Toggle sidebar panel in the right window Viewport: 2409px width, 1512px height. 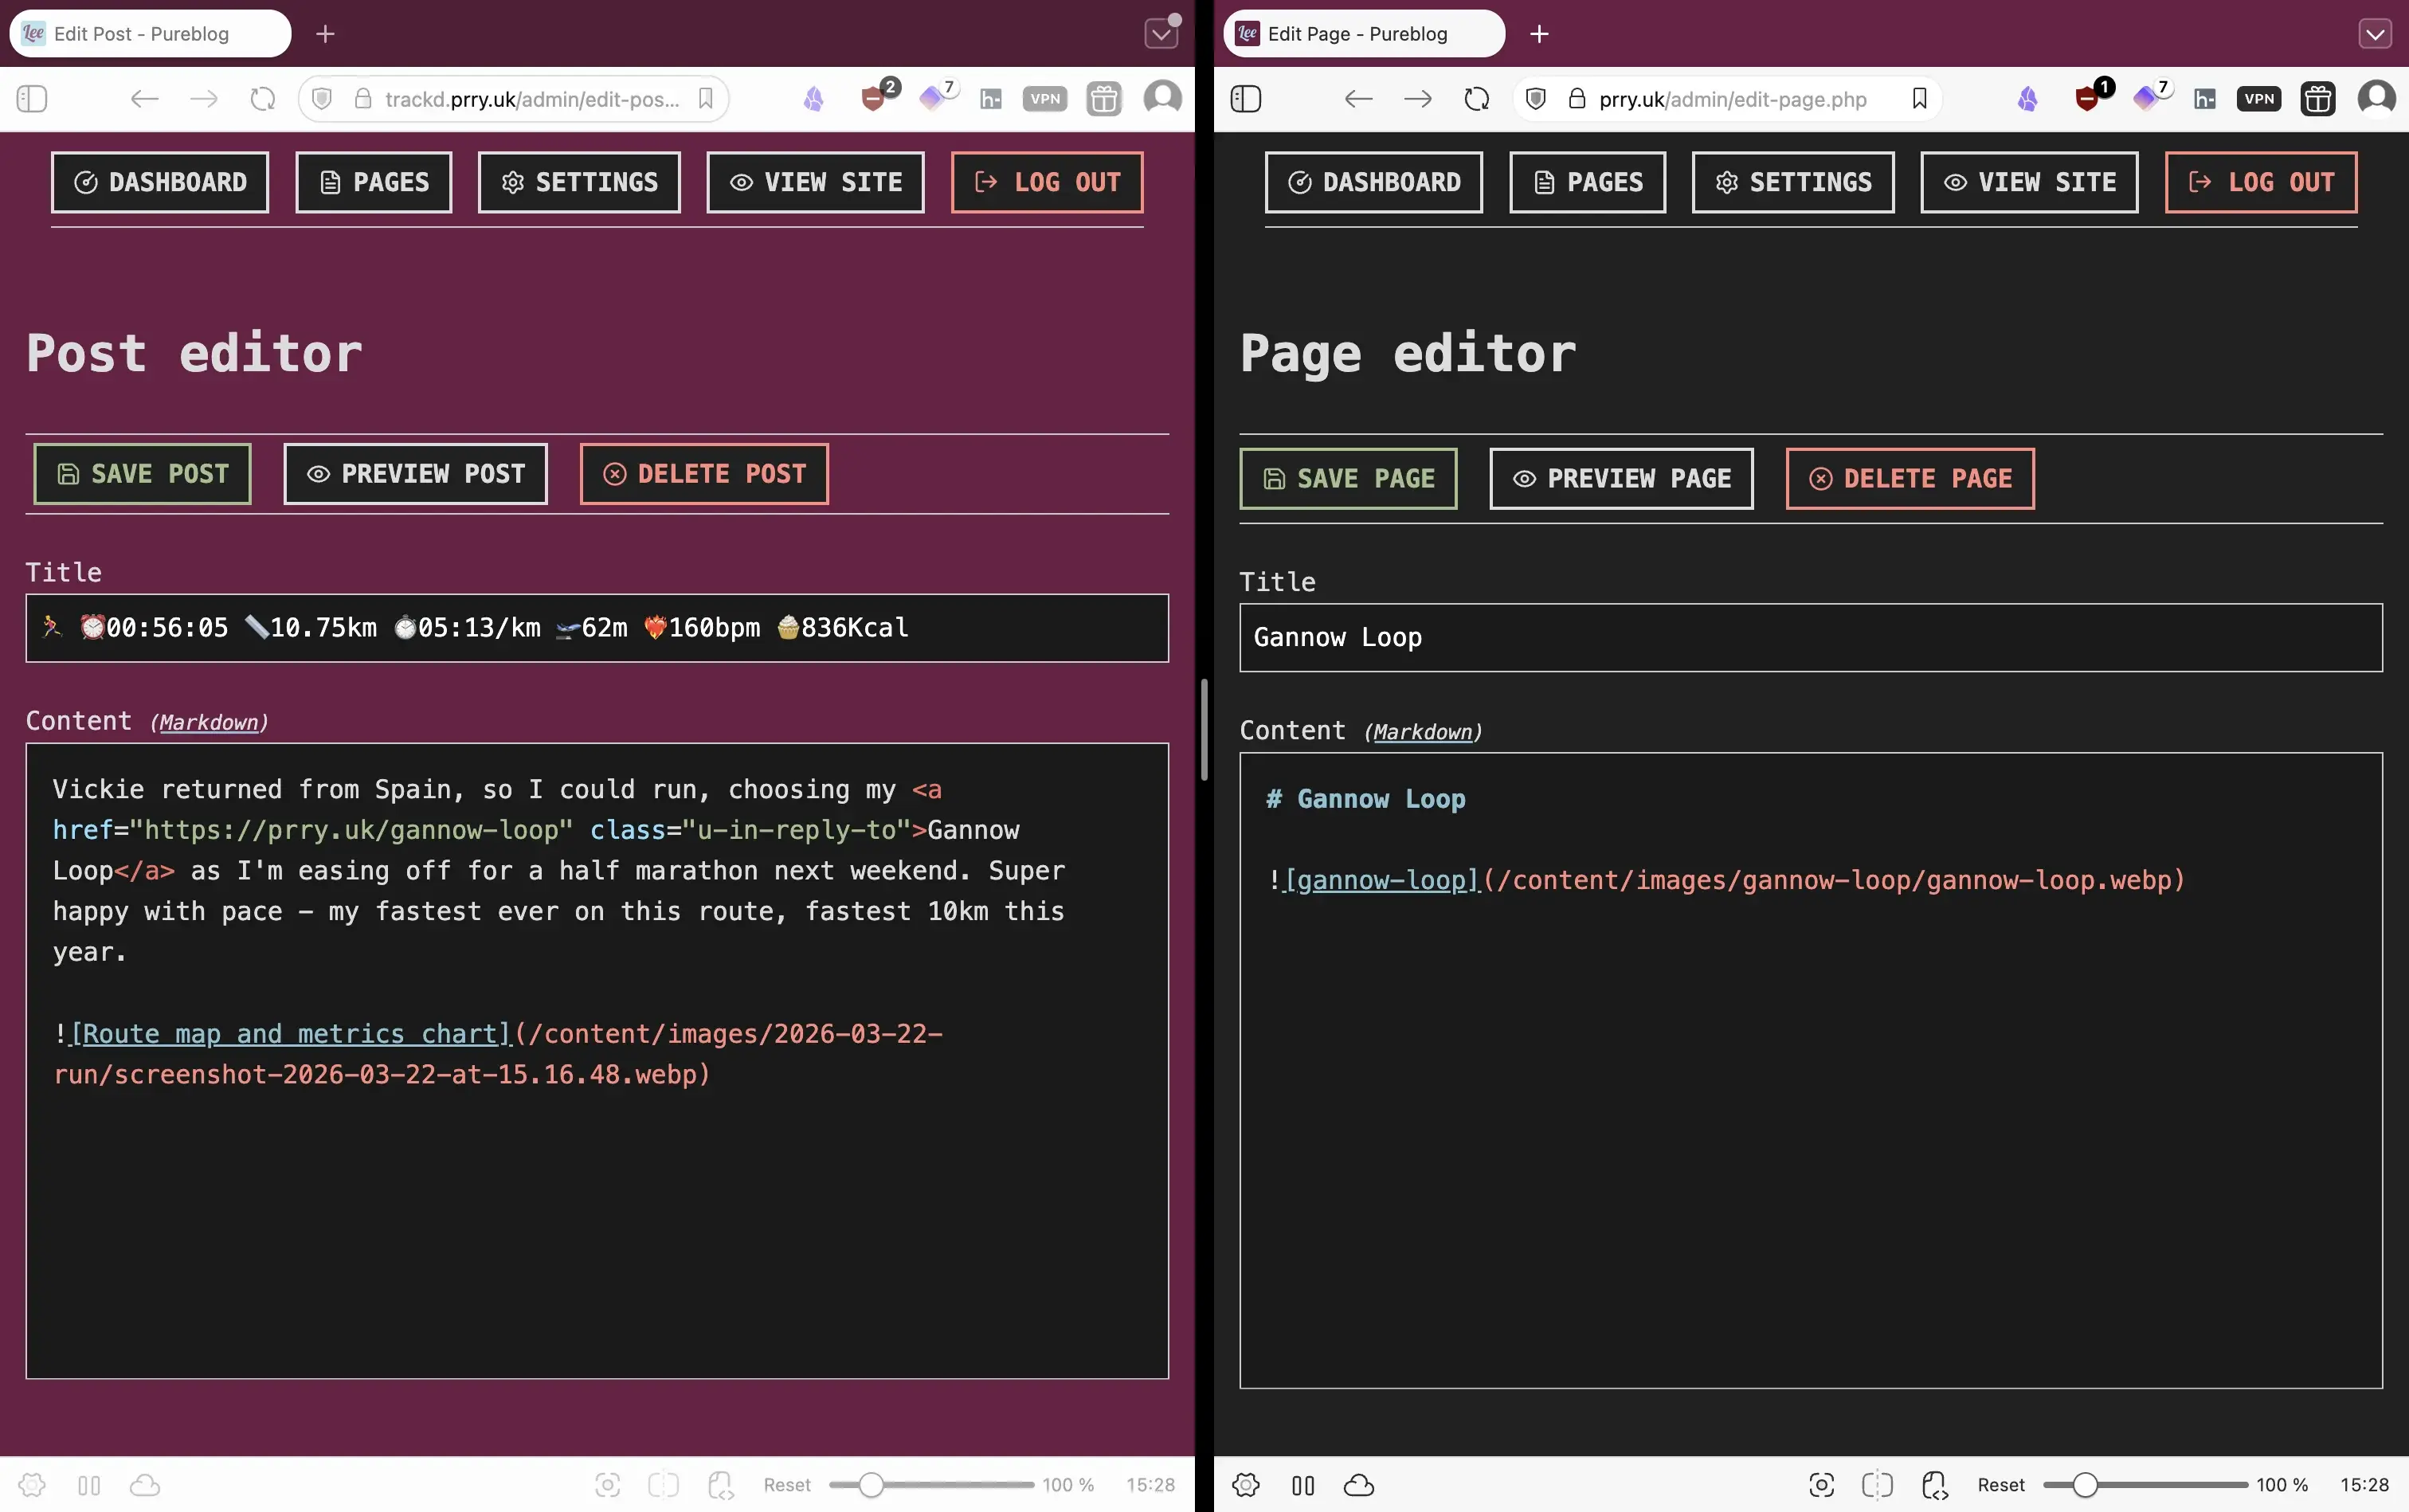[1245, 99]
